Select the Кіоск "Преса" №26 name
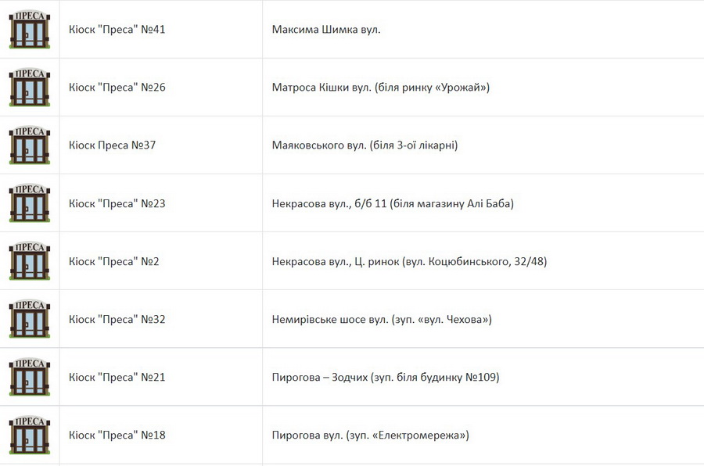Image resolution: width=704 pixels, height=466 pixels. pos(117,88)
